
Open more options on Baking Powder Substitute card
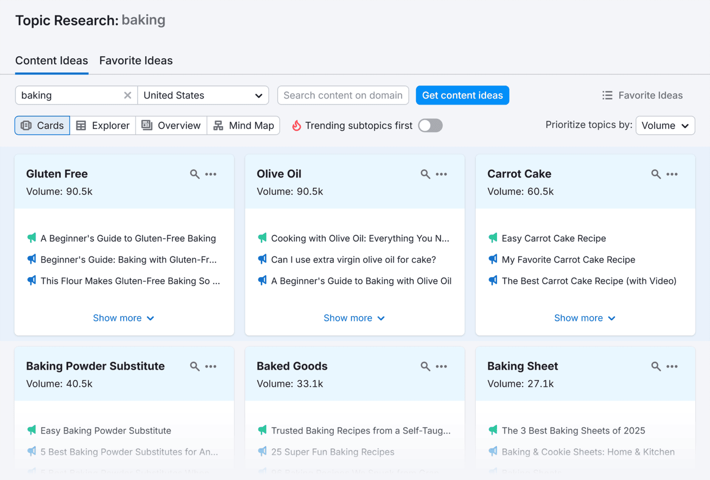pyautogui.click(x=211, y=367)
